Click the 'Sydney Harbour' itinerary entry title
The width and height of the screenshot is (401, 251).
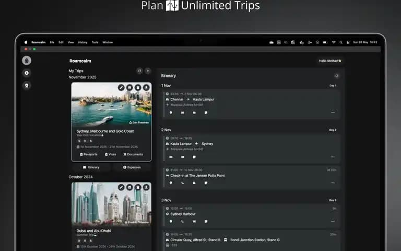pyautogui.click(x=183, y=214)
